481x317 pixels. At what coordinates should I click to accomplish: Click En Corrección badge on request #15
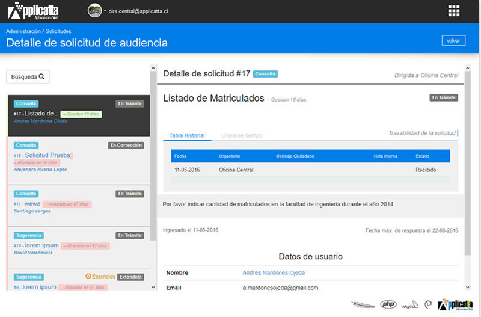pyautogui.click(x=126, y=145)
